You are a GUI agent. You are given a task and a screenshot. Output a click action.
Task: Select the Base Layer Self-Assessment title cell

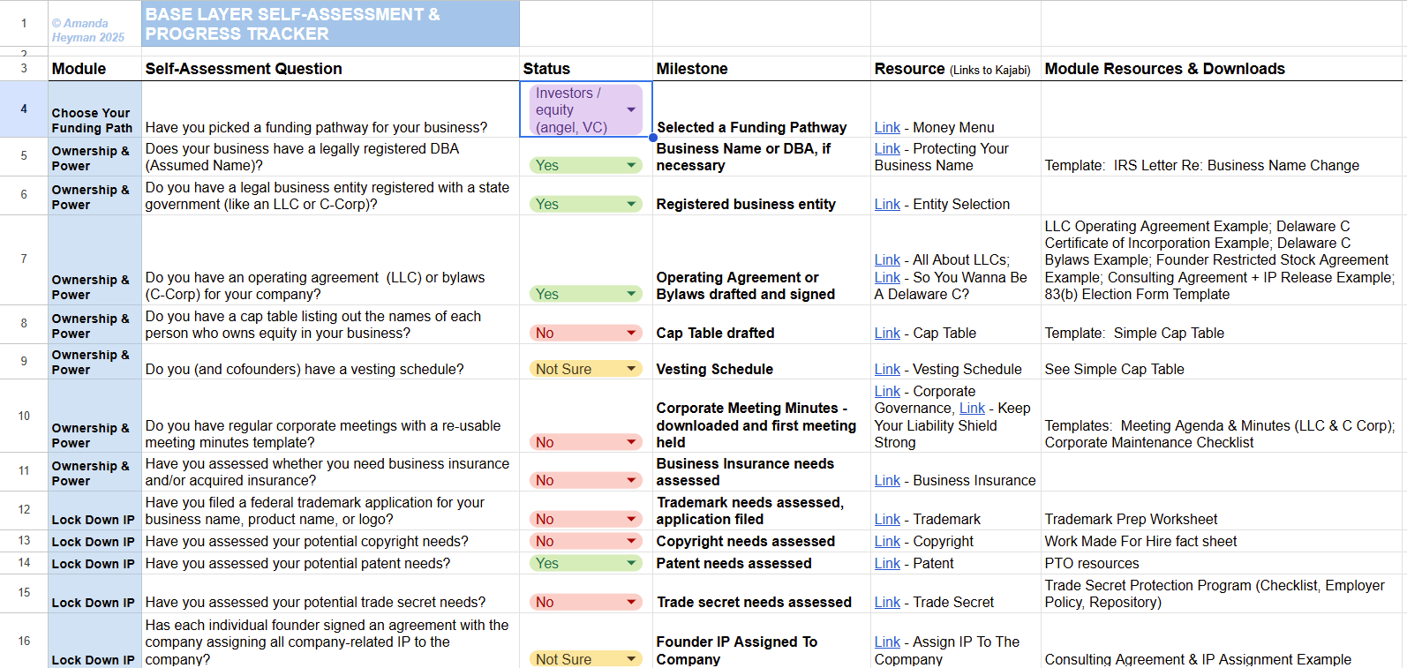330,24
